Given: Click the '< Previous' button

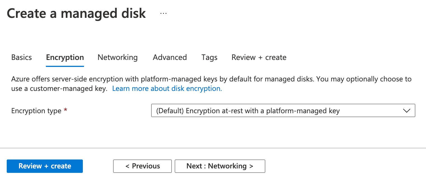Looking at the screenshot, I should 142,166.
